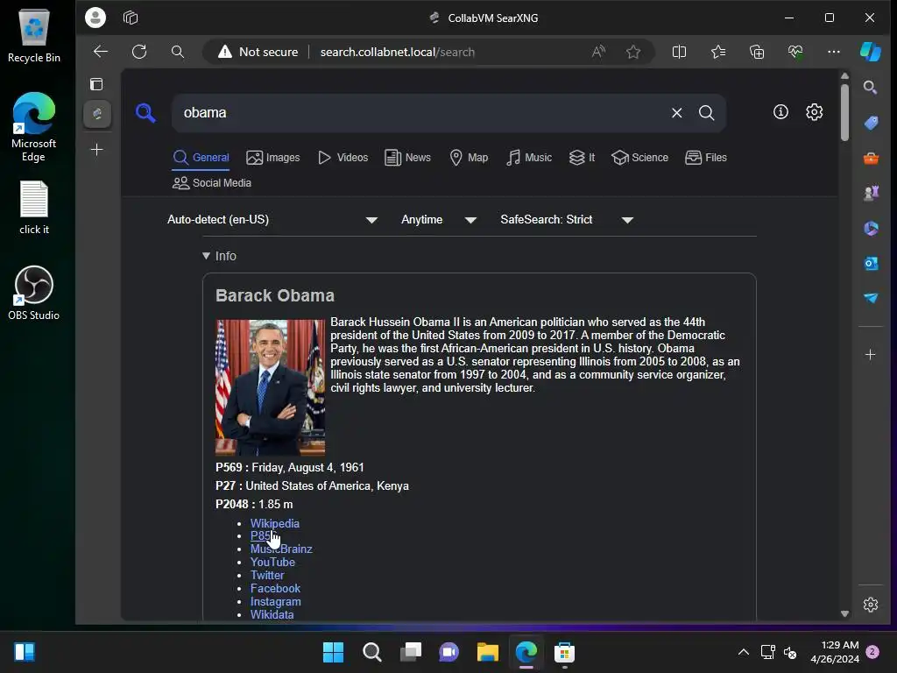Open the SearXNG about info icon
The height and width of the screenshot is (673, 897).
click(780, 111)
